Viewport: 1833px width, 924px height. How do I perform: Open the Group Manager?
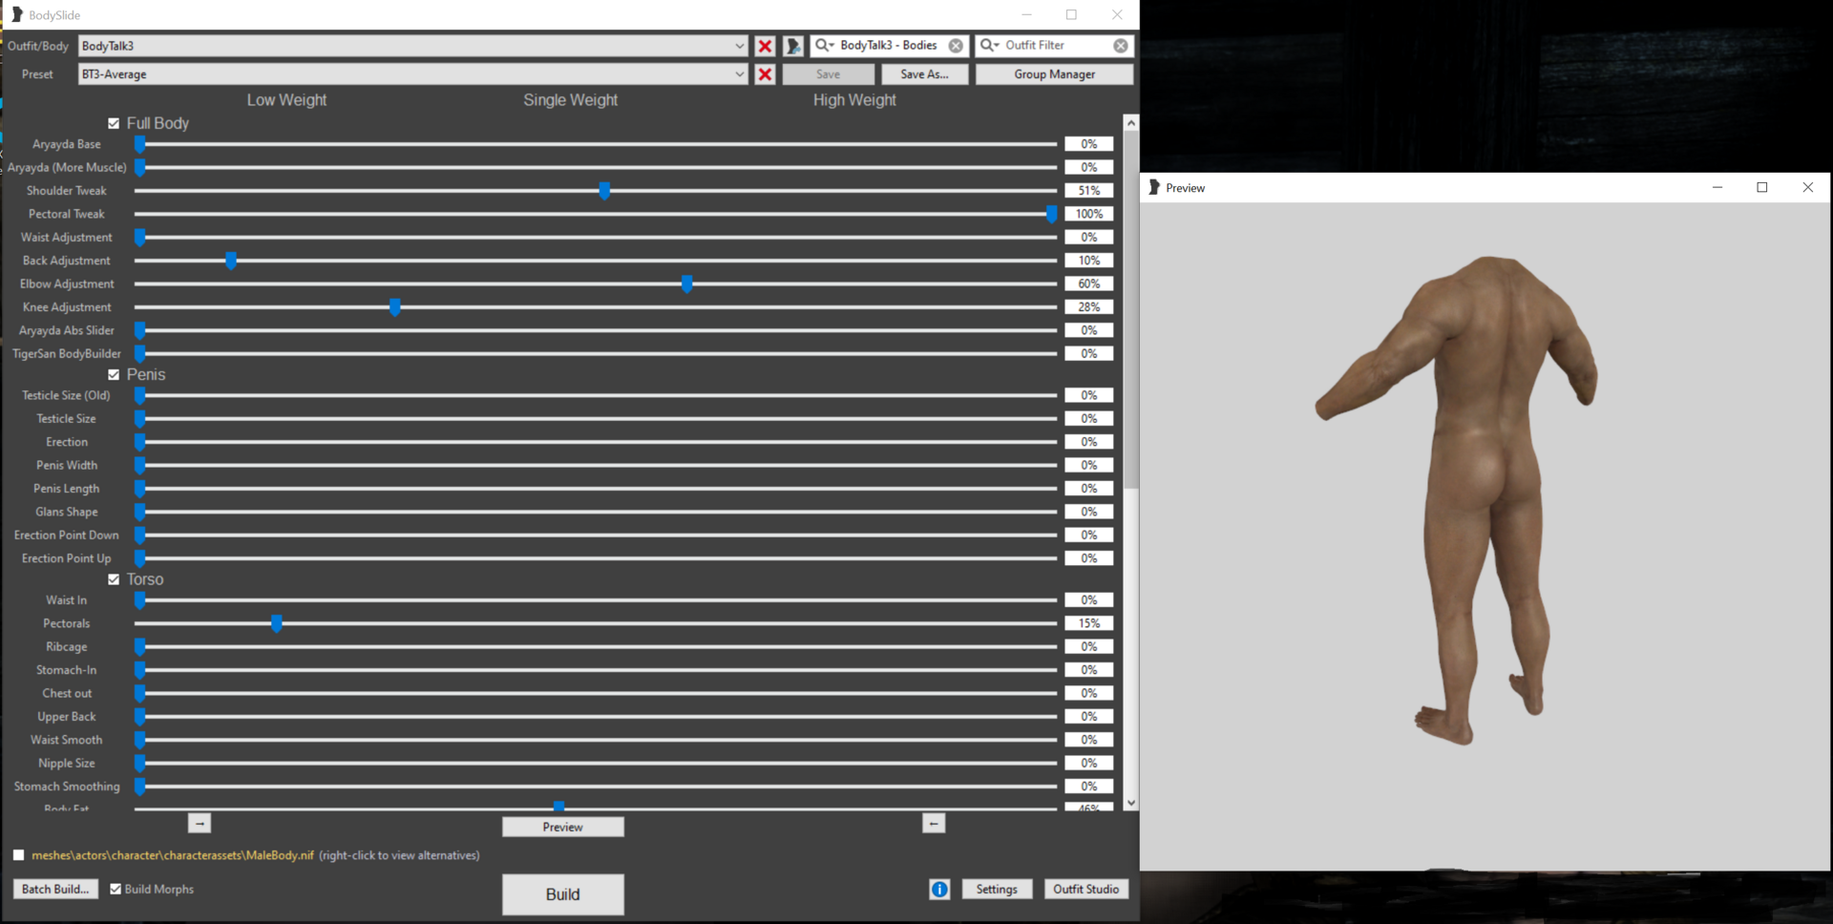click(1054, 74)
